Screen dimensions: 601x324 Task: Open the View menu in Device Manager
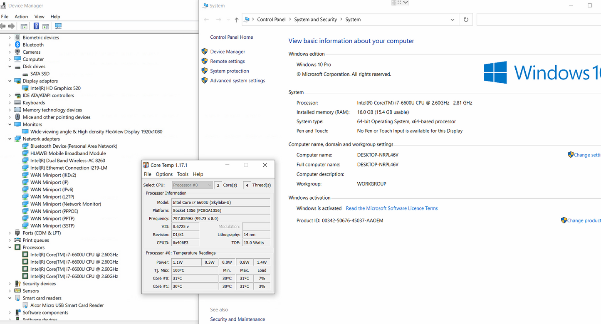coord(40,17)
